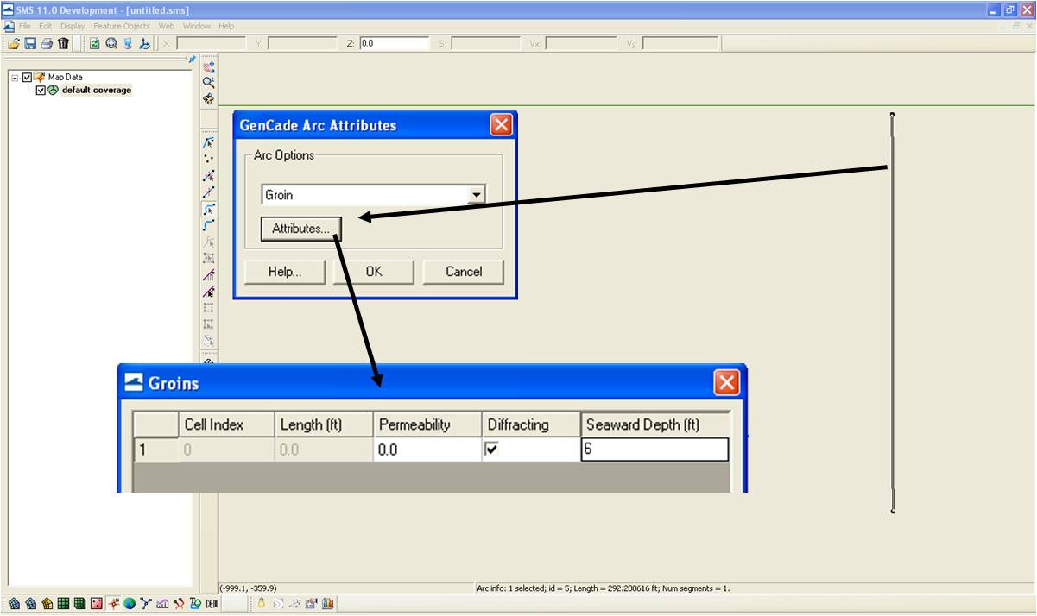Print using the printer toolbar icon
Screen dimensions: 1037x616
point(46,43)
